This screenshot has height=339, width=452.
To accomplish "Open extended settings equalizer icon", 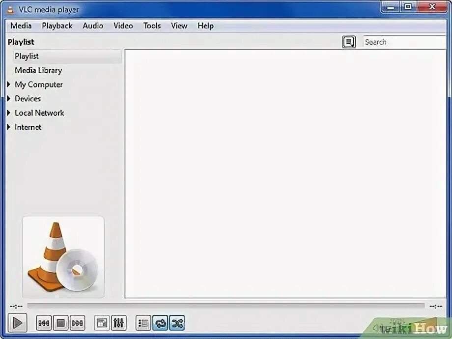I will click(x=118, y=323).
